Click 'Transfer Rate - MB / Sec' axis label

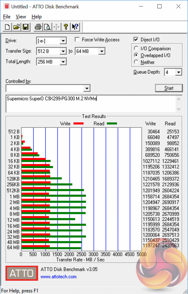pyautogui.click(x=80, y=260)
